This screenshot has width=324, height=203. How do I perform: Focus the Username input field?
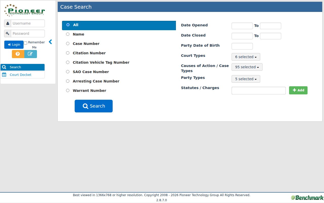[28, 23]
